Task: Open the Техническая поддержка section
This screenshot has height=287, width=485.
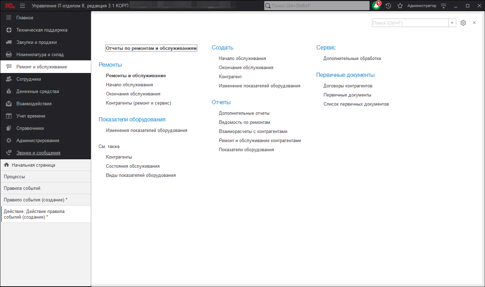Action: pos(42,30)
